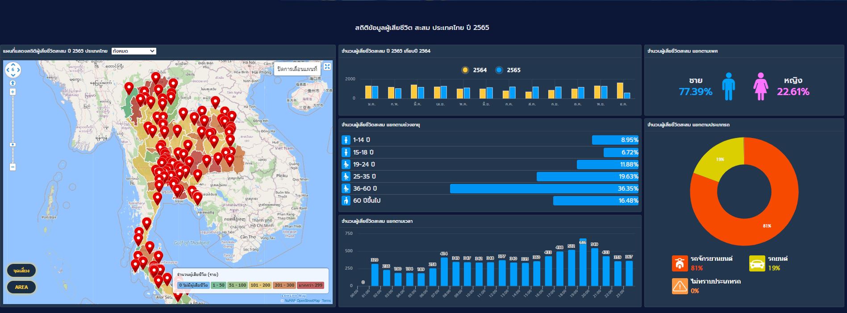Click the 686 bar at 19:00
Image resolution: width=847 pixels, height=313 pixels.
(x=583, y=263)
